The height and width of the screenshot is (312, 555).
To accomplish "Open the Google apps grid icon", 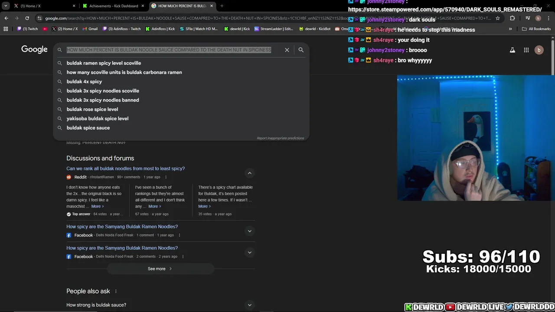I will [x=526, y=50].
